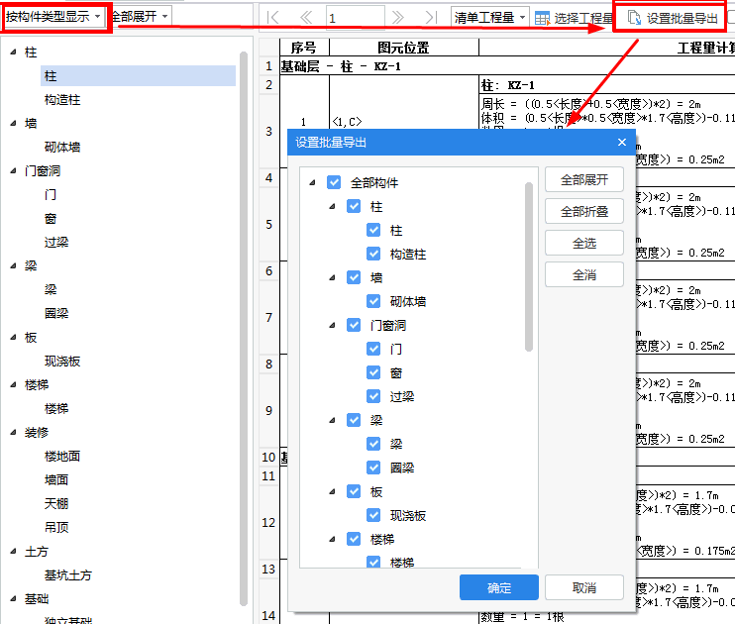Image resolution: width=735 pixels, height=624 pixels.
Task: Collapse 门窗洞 node in dialog tree
Action: (x=333, y=326)
